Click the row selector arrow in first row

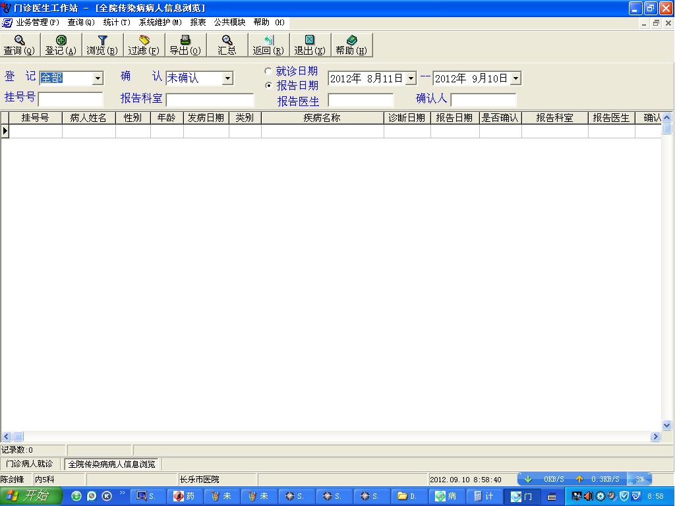point(5,131)
